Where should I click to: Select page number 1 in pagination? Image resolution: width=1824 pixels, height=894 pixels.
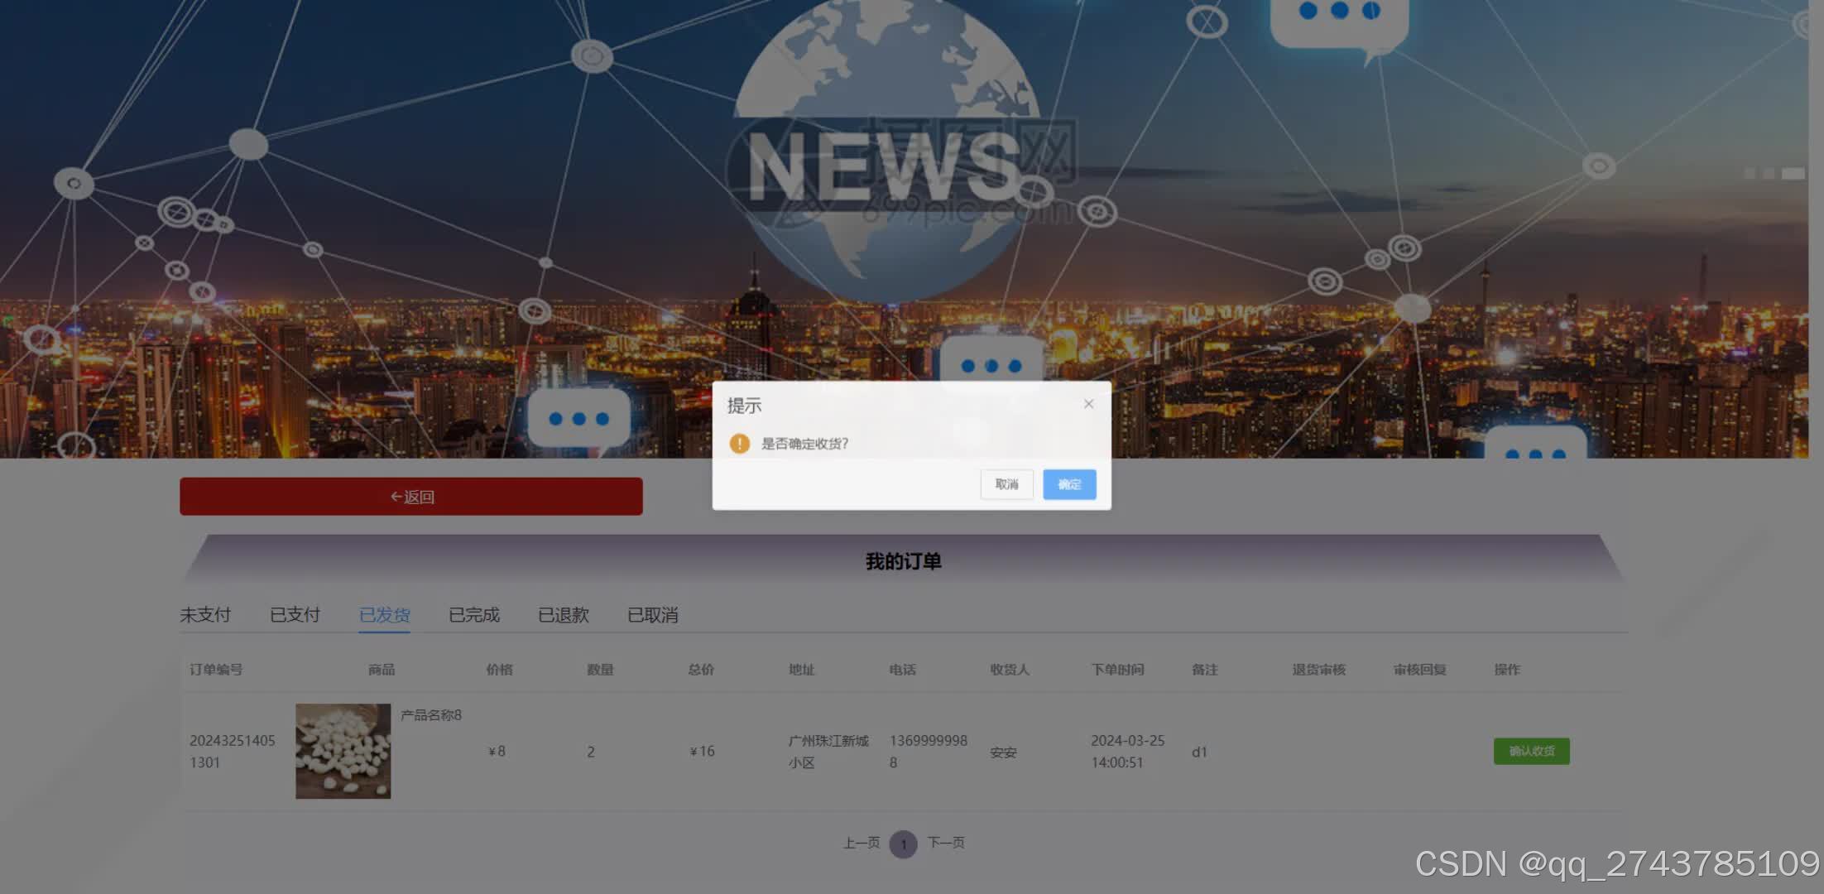903,844
